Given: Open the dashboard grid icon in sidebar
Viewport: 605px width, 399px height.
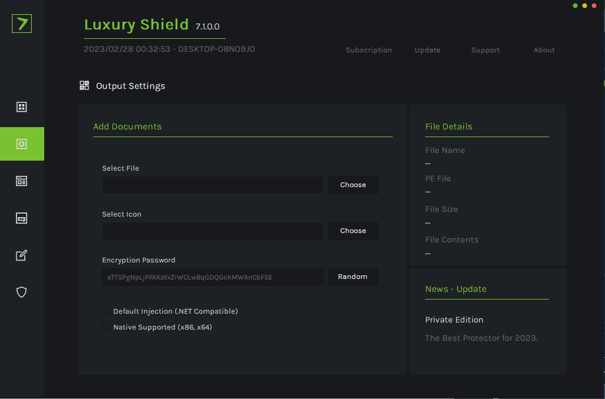Looking at the screenshot, I should point(22,107).
